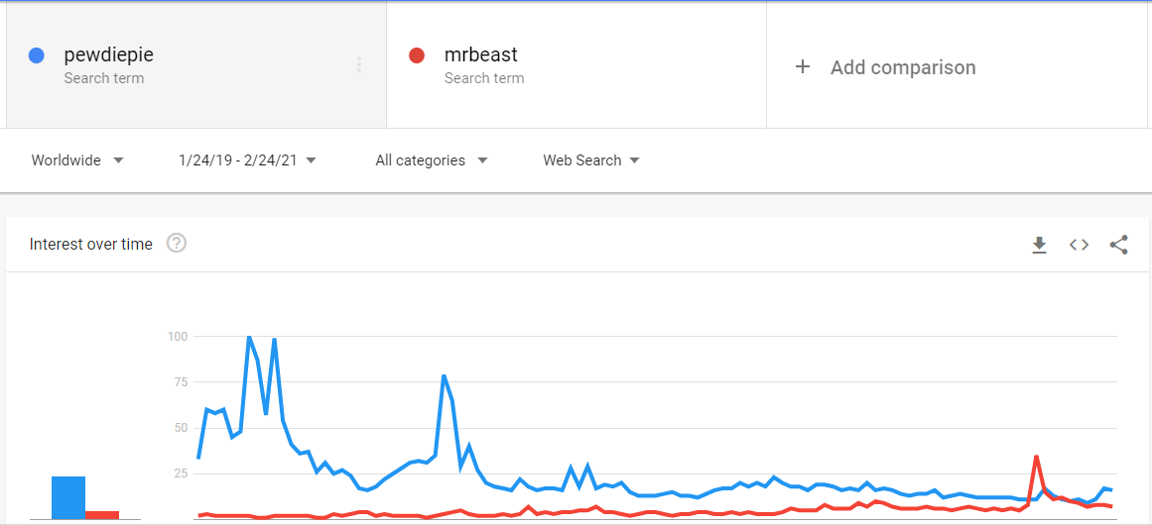This screenshot has width=1152, height=525.
Task: Edit the mrbeast search term
Action: 480,55
